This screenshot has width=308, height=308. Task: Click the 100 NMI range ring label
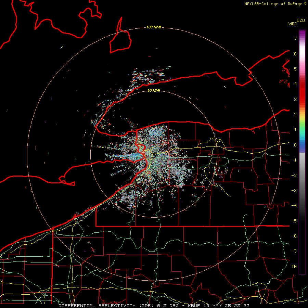[154, 27]
